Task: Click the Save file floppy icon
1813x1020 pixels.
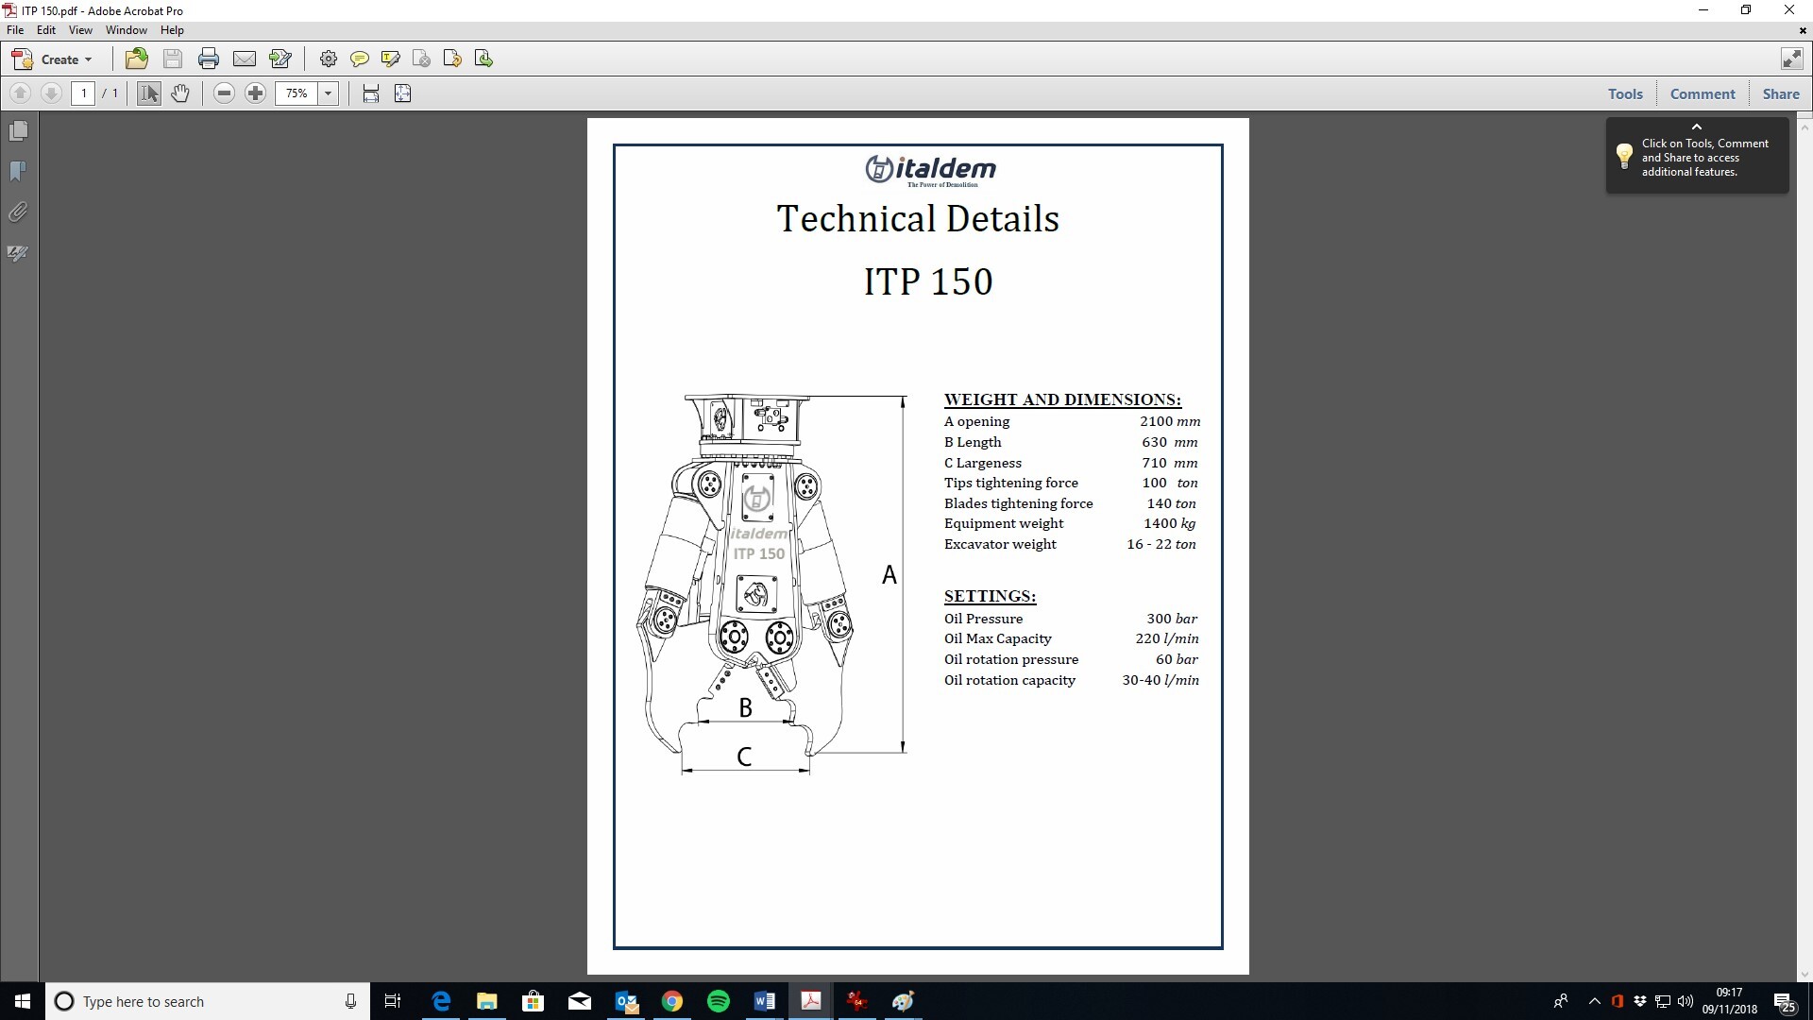Action: pyautogui.click(x=173, y=59)
